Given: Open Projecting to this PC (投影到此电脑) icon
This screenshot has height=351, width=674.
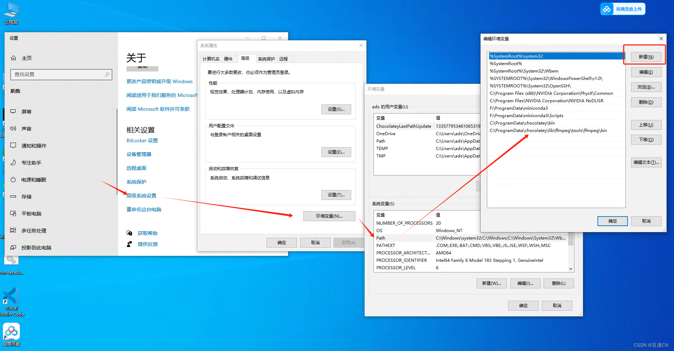Looking at the screenshot, I should click(13, 247).
